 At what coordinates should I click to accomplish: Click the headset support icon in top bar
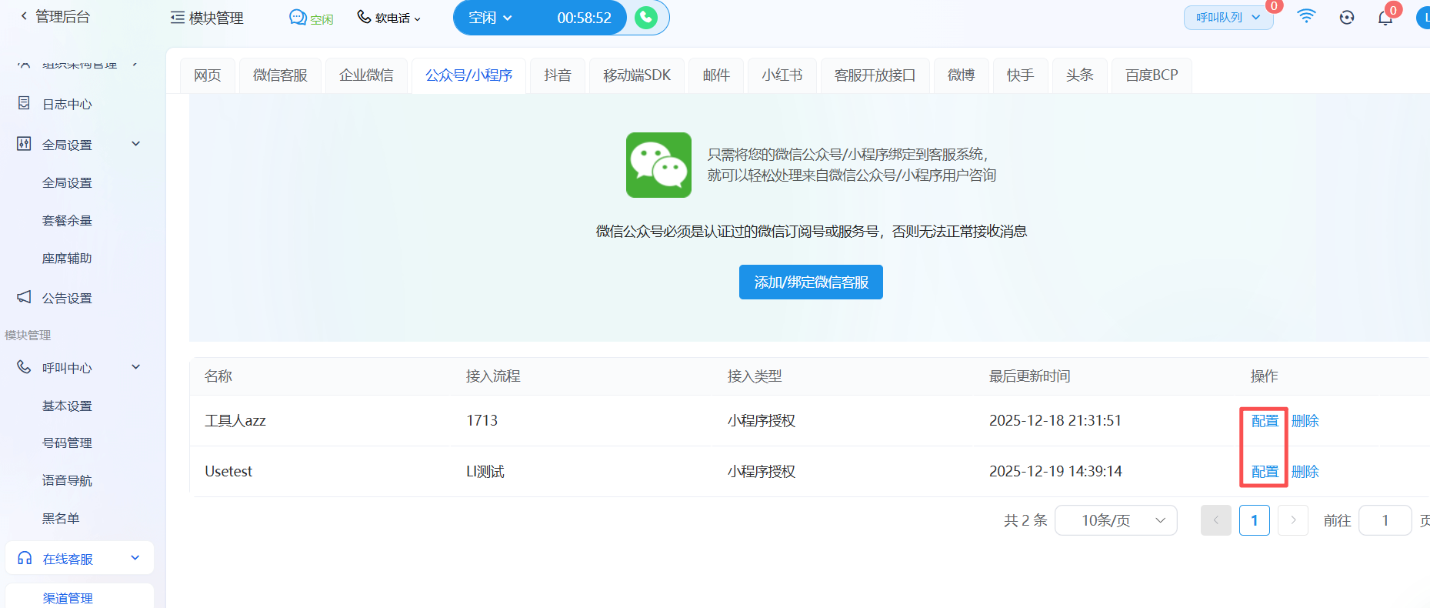pos(1346,18)
